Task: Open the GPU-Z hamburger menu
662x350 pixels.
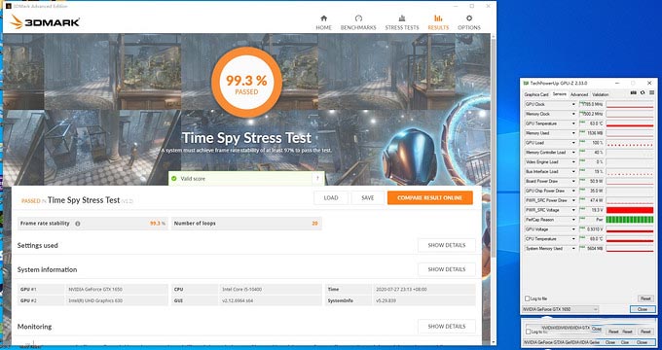Action: (651, 93)
